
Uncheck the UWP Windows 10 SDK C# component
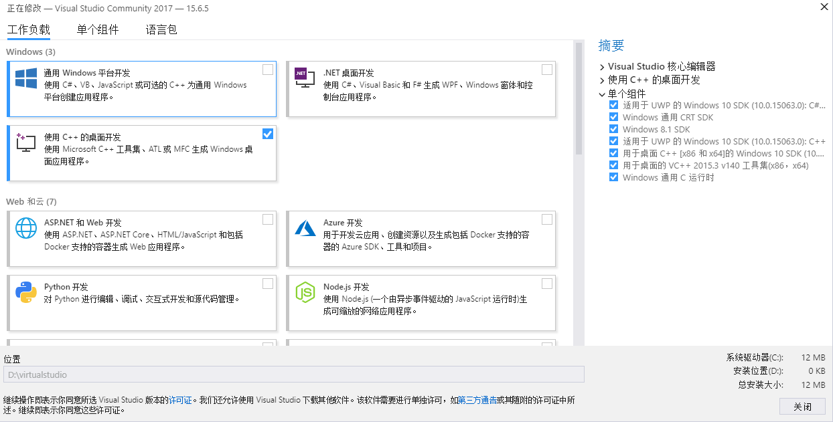point(613,105)
